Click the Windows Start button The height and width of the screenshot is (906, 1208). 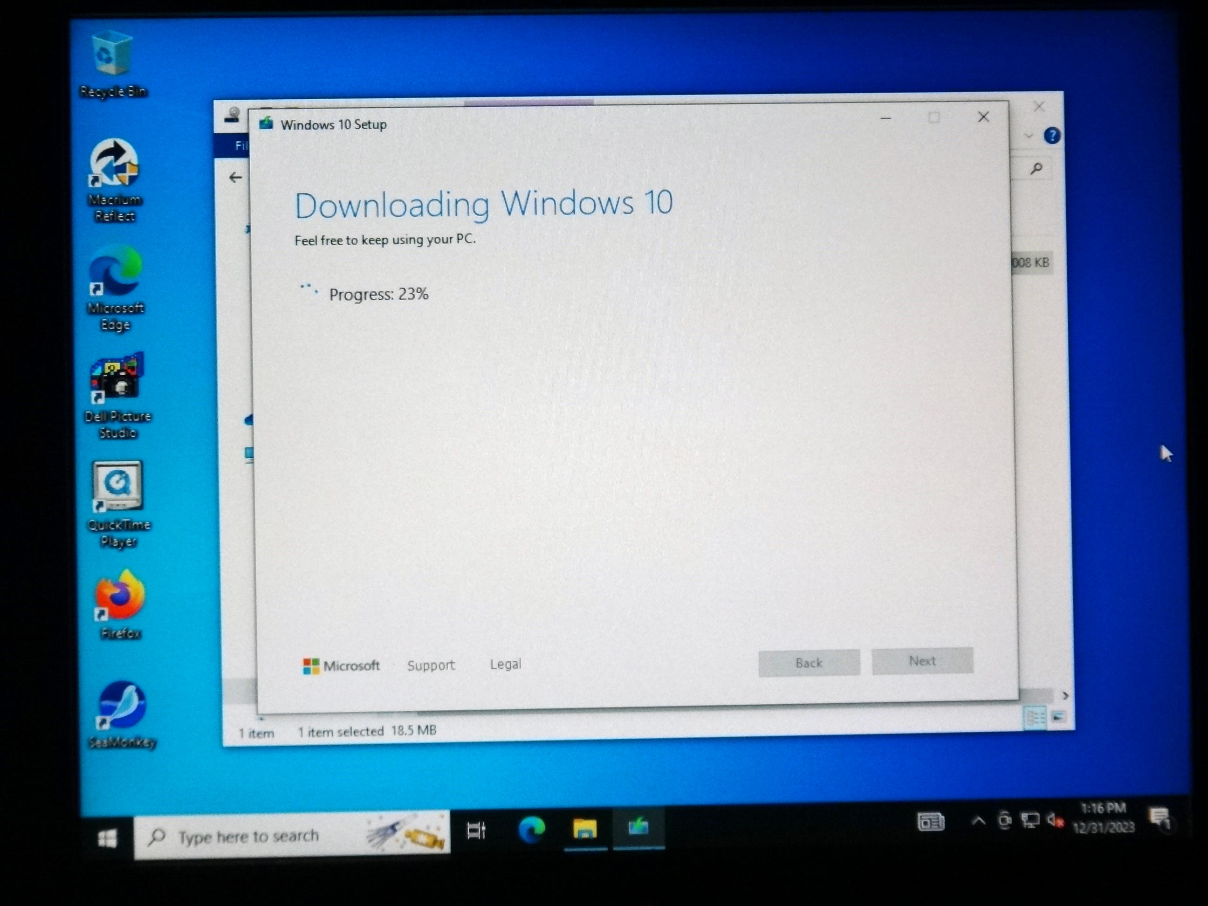pyautogui.click(x=107, y=839)
